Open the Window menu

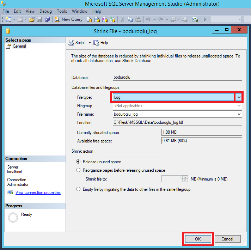pos(80,11)
